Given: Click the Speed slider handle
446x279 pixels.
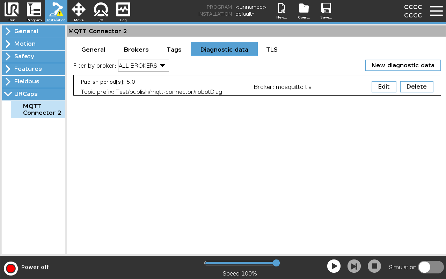Looking at the screenshot, I should coord(276,263).
